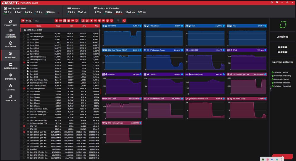Uncheck the CPU Package Power sensor
This screenshot has width=296, height=161.
pos(24,88)
